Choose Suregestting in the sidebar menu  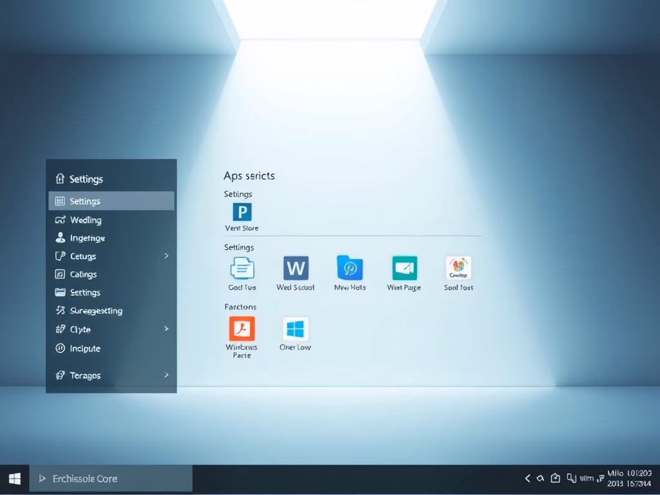(95, 311)
